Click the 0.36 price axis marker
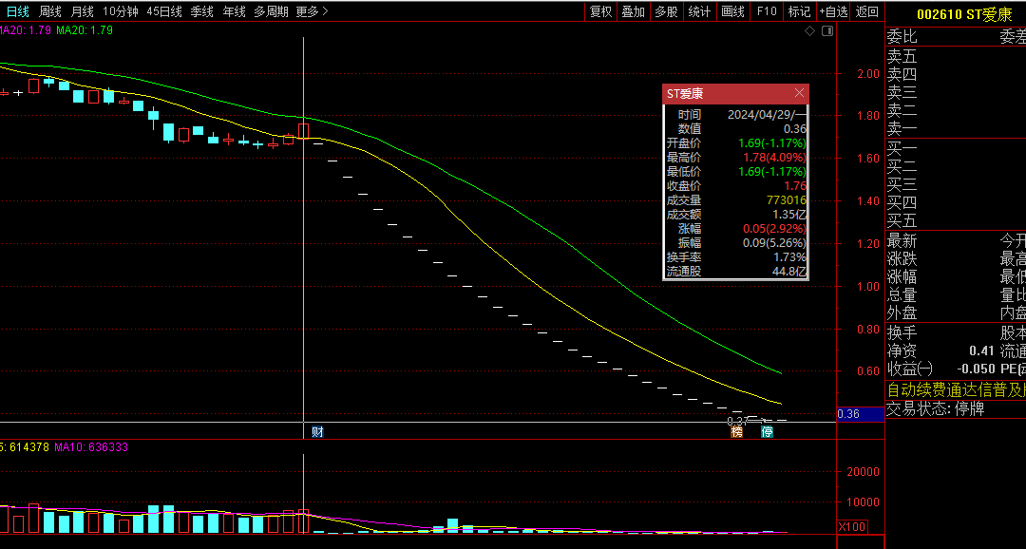 (849, 414)
